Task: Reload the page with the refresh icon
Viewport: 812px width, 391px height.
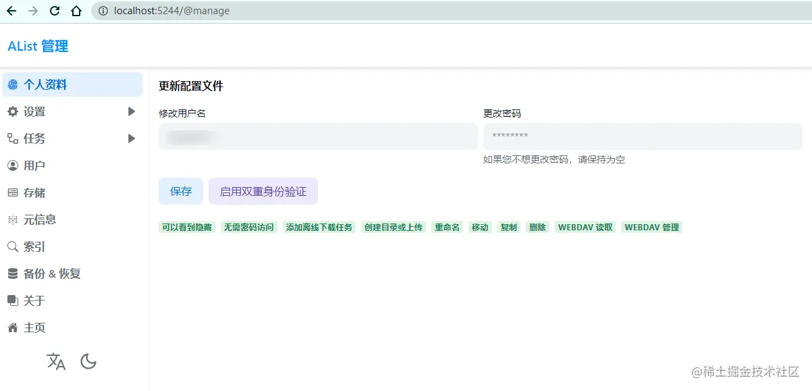Action: pos(55,11)
